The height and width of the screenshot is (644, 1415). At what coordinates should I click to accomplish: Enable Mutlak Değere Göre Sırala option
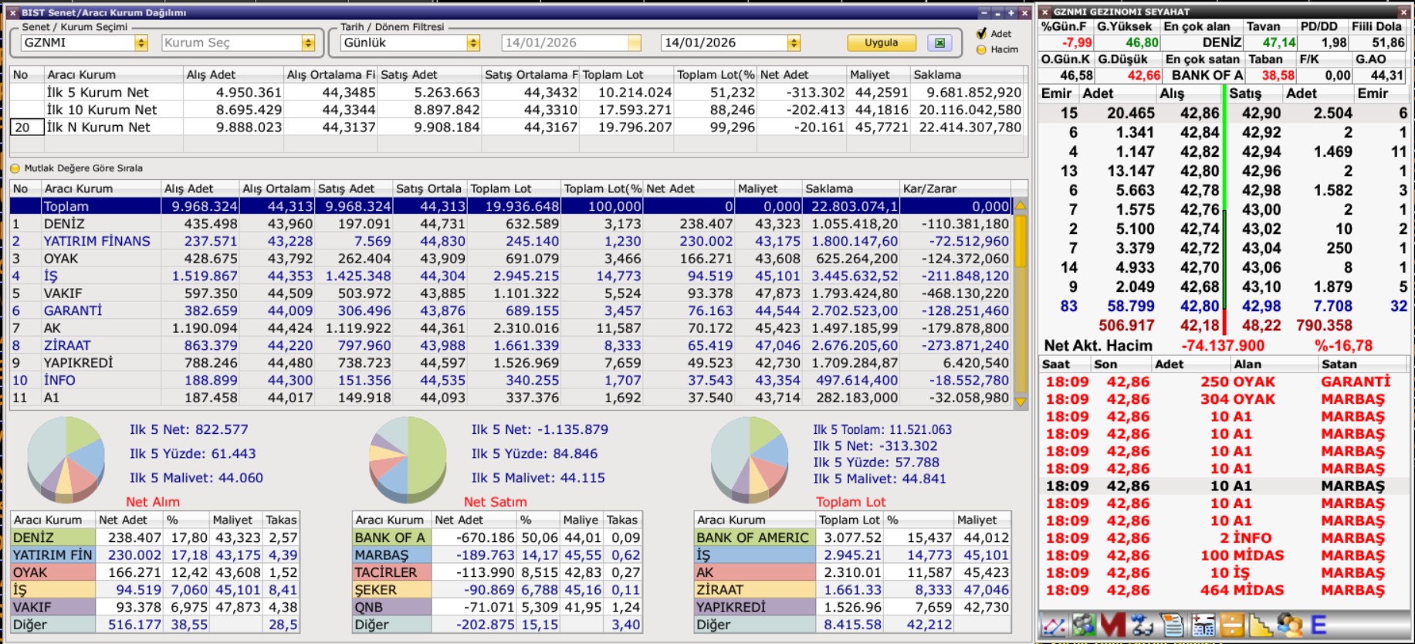coord(15,168)
